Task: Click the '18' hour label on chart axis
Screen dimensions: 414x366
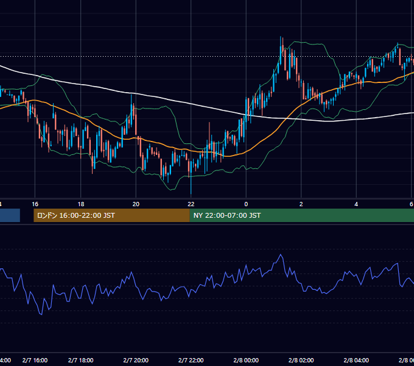Action: pos(81,204)
